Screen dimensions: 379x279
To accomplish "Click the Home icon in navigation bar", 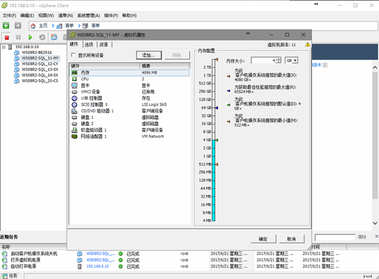I will 33,25.
